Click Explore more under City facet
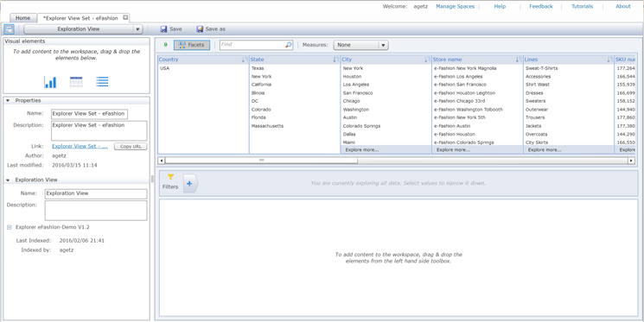 [362, 149]
